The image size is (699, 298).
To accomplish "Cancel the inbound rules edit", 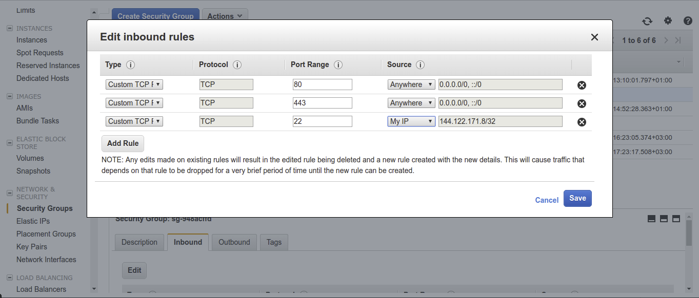I will coord(546,200).
